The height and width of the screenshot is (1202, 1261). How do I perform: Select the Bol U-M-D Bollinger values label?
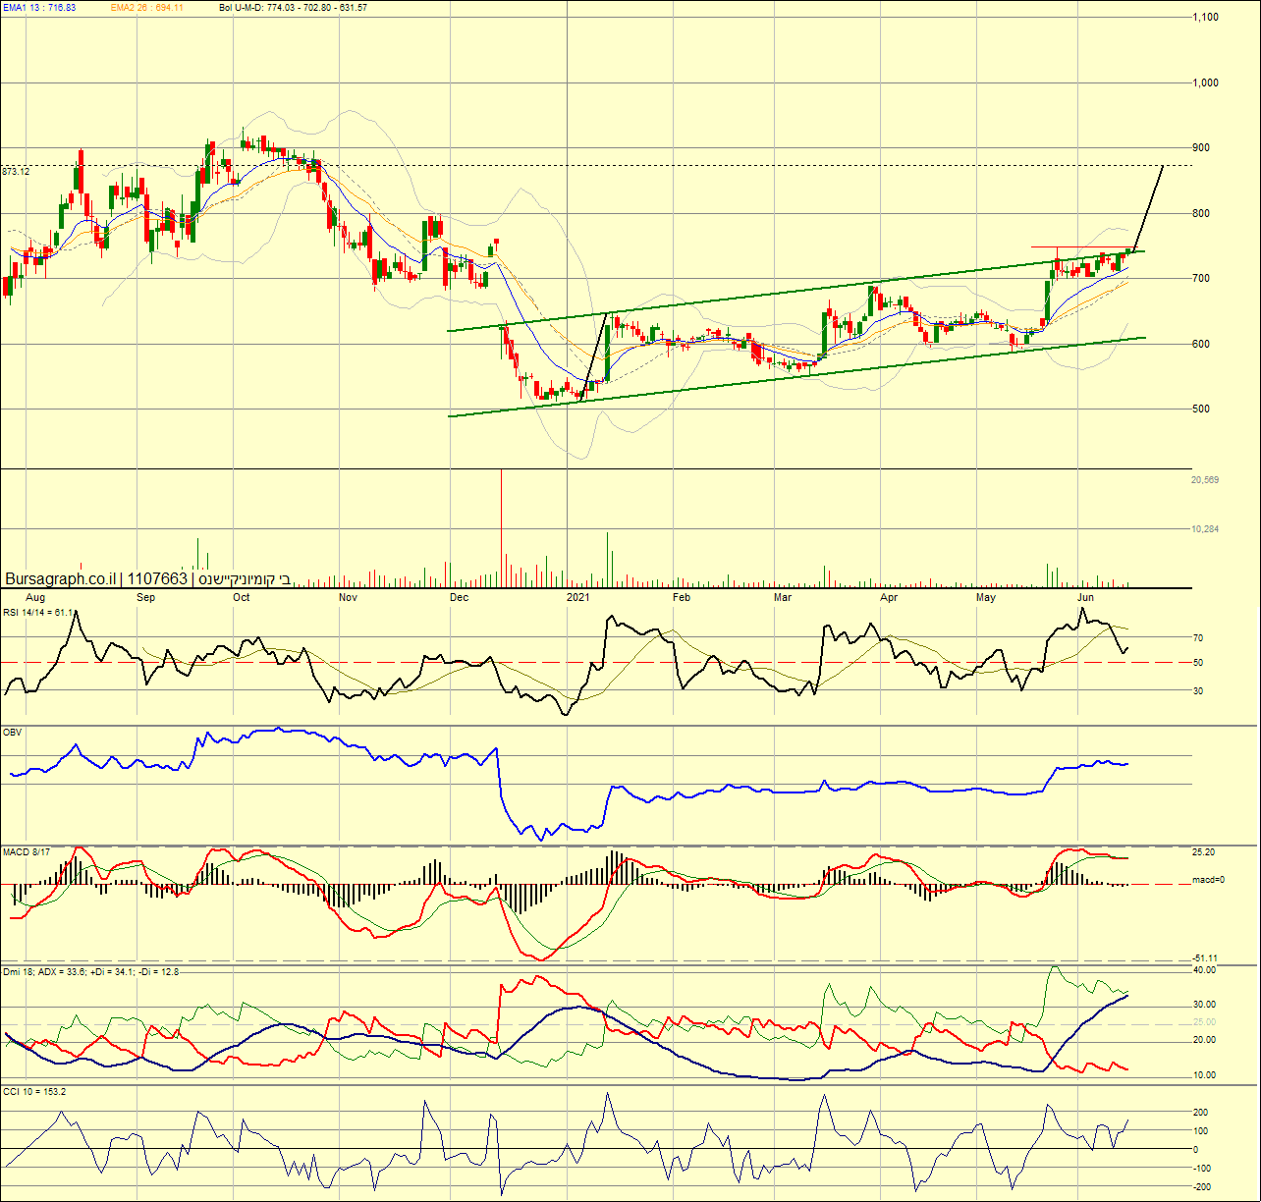[294, 8]
